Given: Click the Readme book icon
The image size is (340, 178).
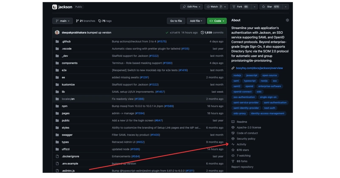Looking at the screenshot, I should click(233, 122).
